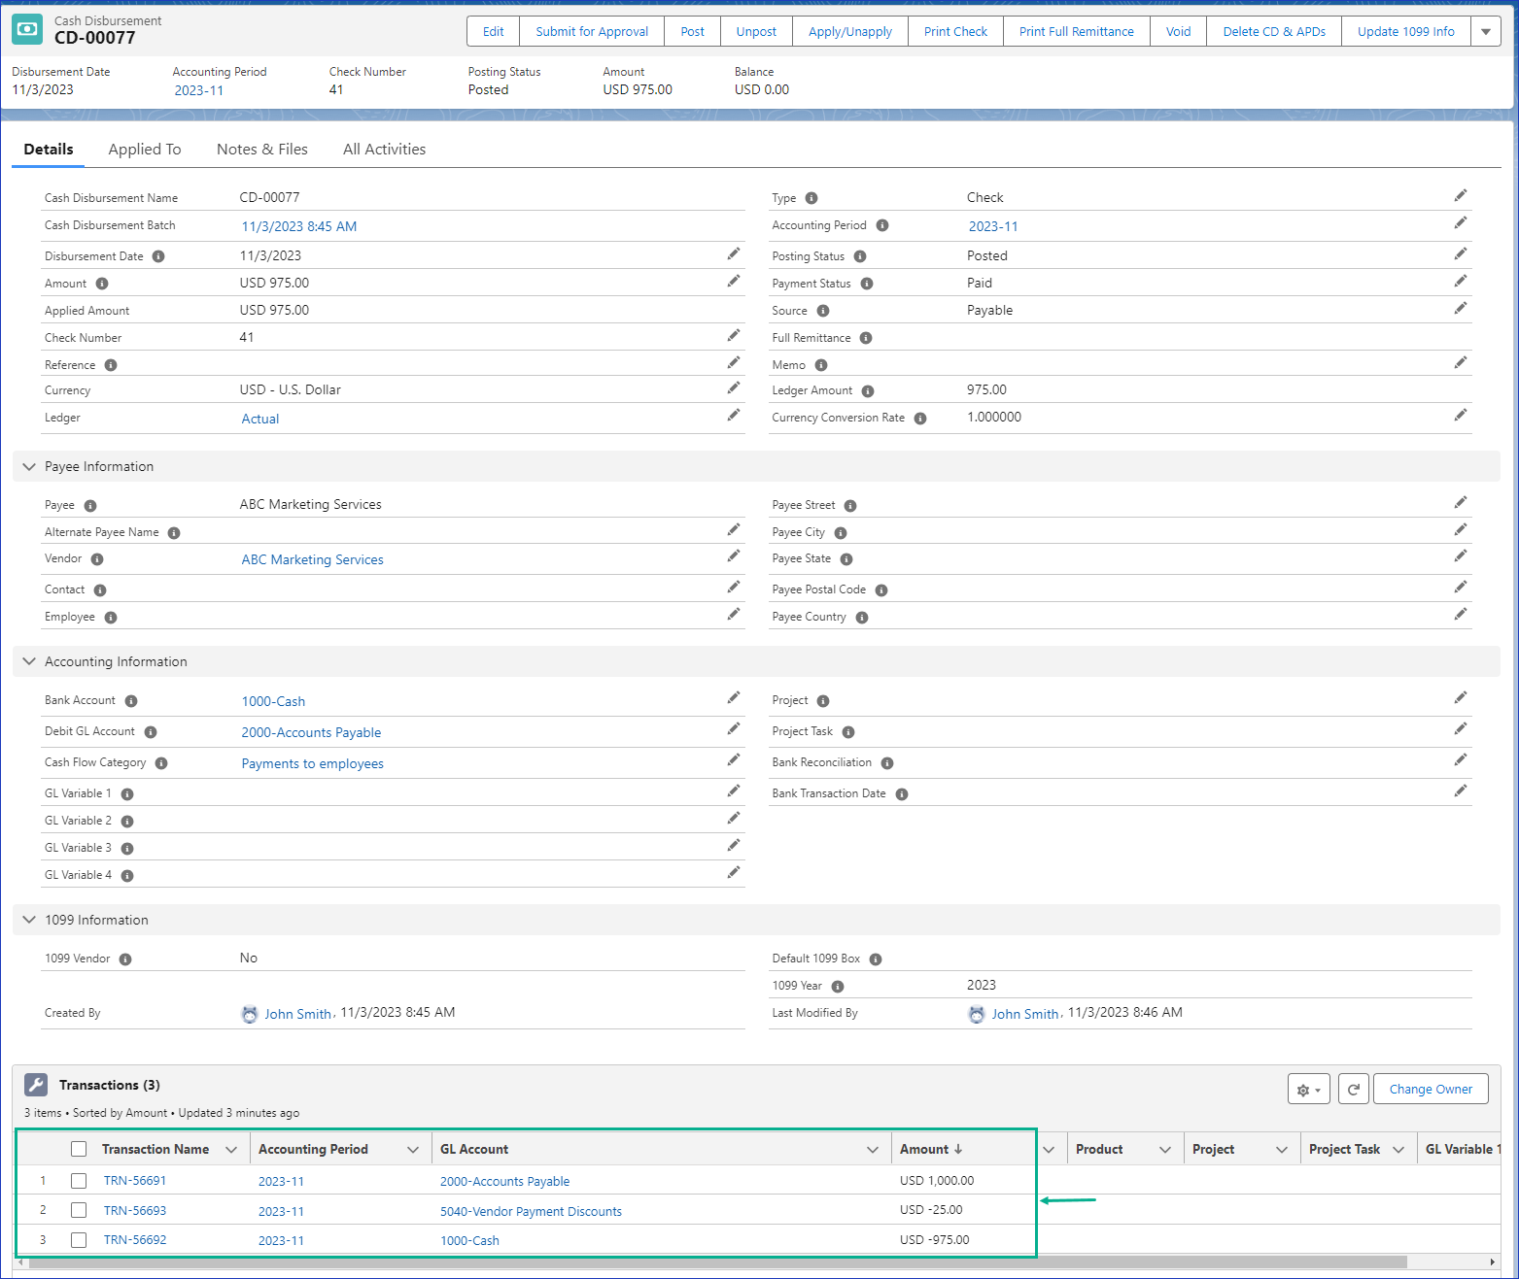The width and height of the screenshot is (1519, 1279).
Task: Edit Currency Conversion Rate pencil icon
Action: click(1461, 415)
